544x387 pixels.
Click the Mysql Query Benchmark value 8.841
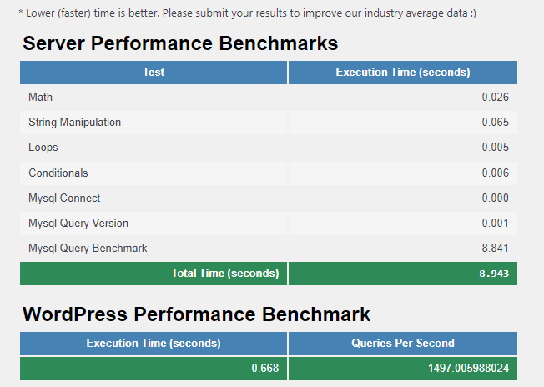[495, 249]
